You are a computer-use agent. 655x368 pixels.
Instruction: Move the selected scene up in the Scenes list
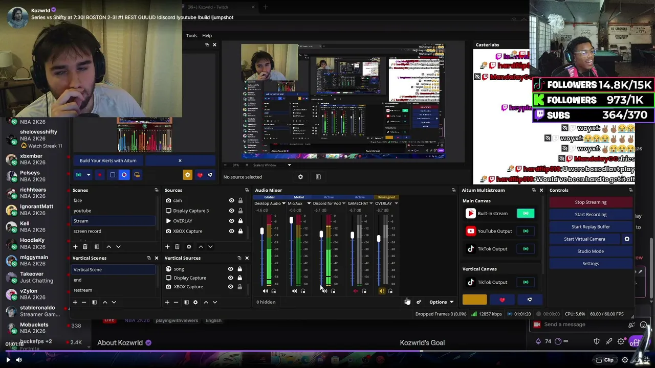tap(108, 247)
